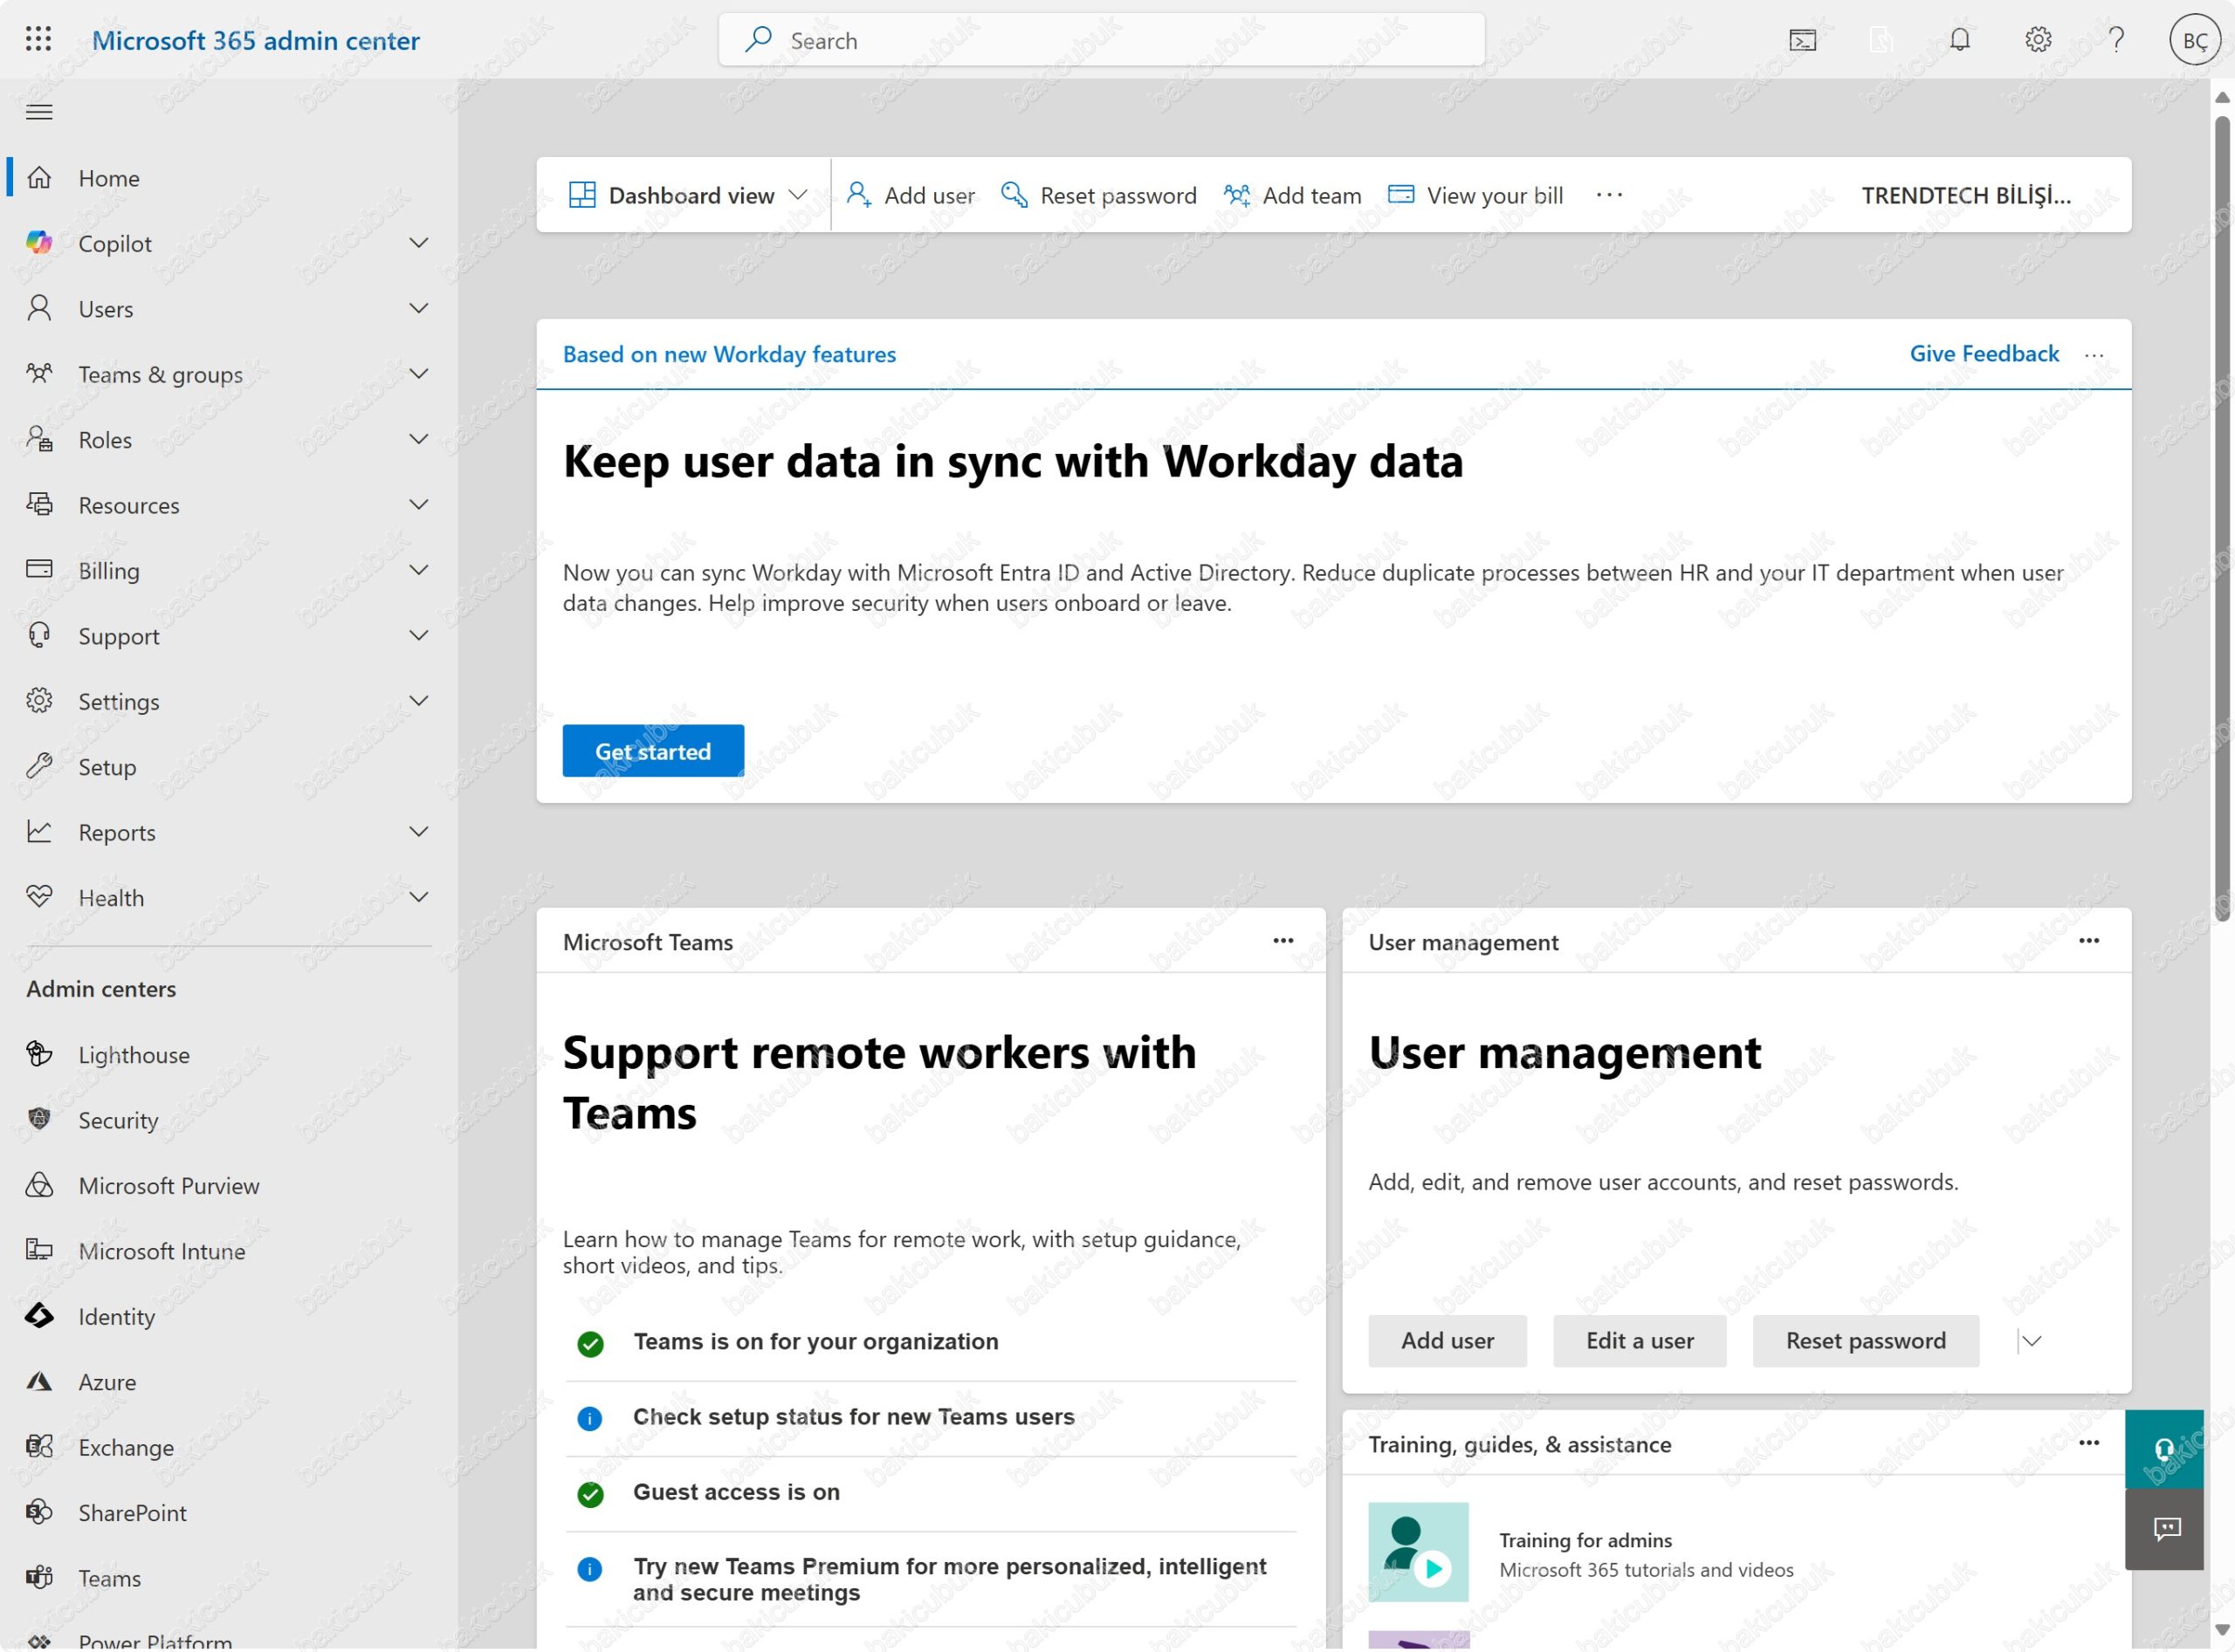Click the help question mark icon
2235x1652 pixels.
point(2116,40)
